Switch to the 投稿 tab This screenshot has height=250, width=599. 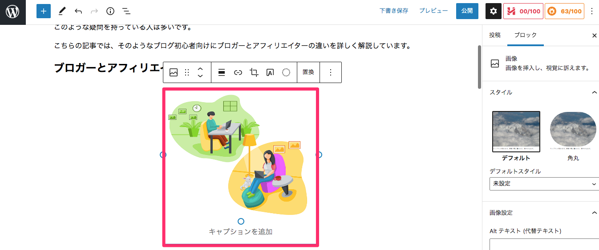click(x=495, y=35)
